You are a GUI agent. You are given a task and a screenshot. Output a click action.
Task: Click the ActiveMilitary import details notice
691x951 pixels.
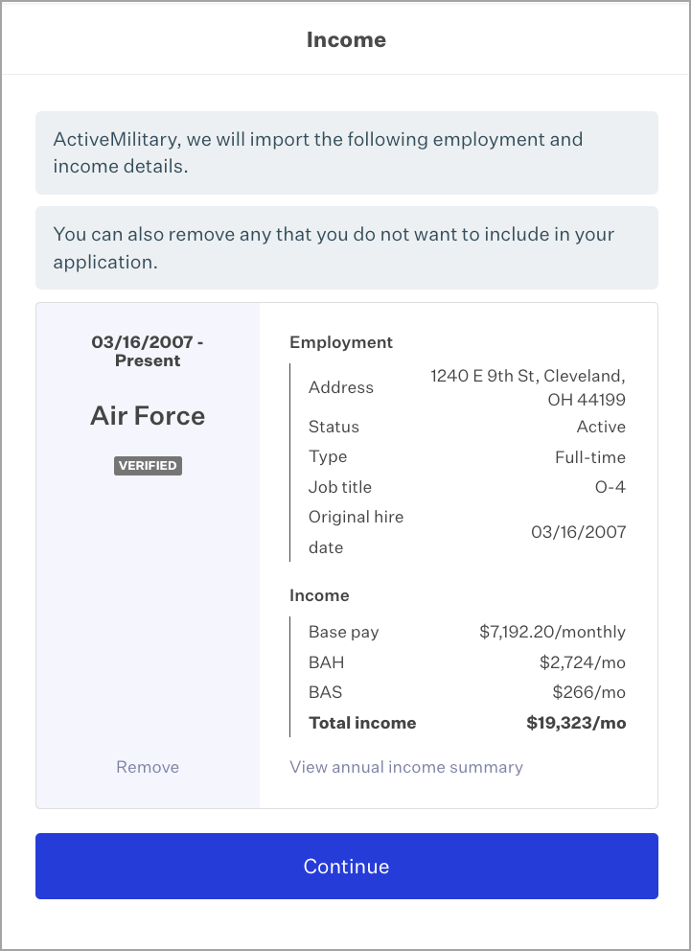(347, 152)
